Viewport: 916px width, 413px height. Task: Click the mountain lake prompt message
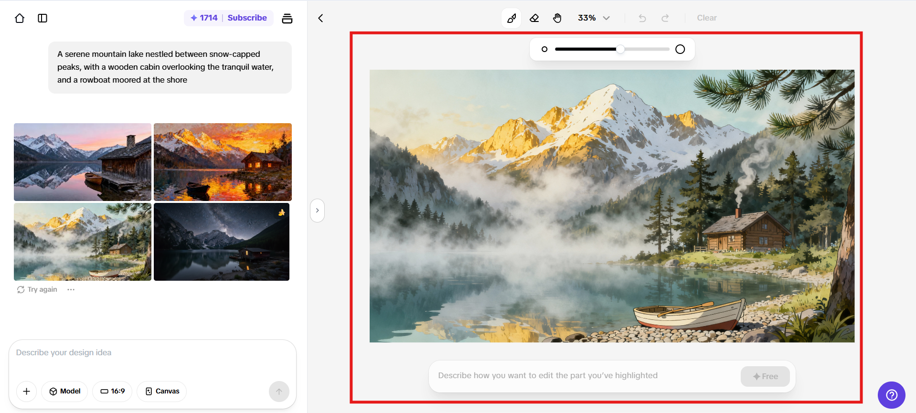click(170, 67)
